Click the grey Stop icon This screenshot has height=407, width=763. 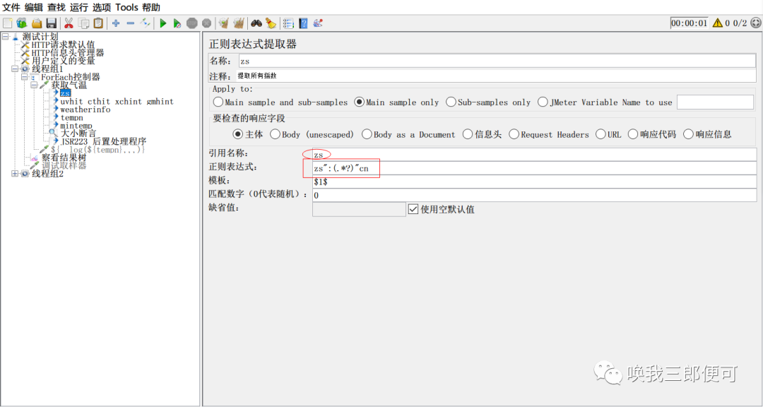click(192, 23)
